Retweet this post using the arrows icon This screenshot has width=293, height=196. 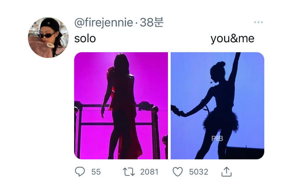[x=129, y=171]
